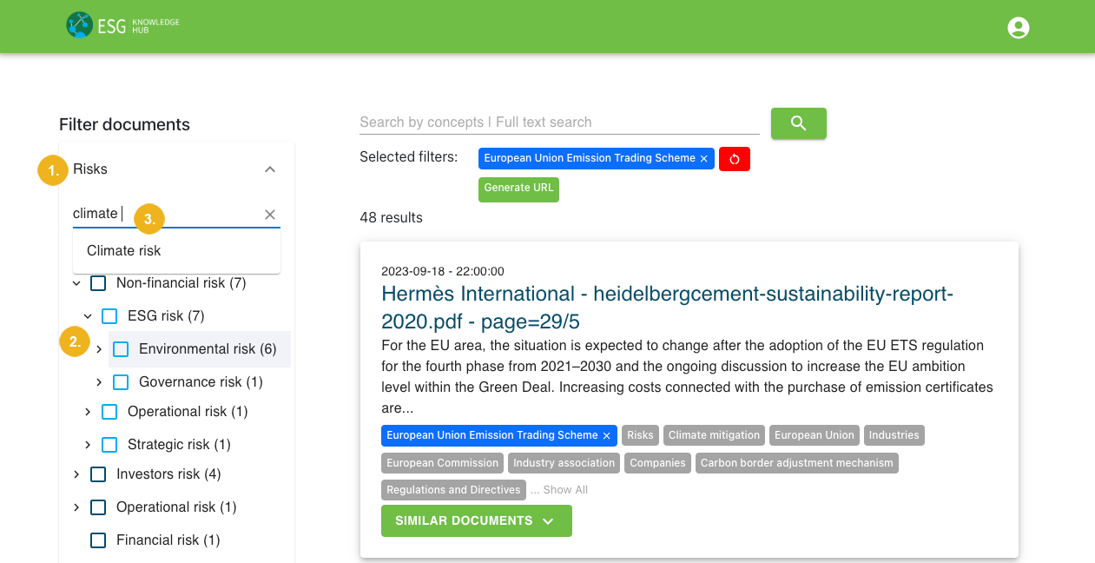Collapse the ESG risk tree node
1095x563 pixels.
click(88, 316)
